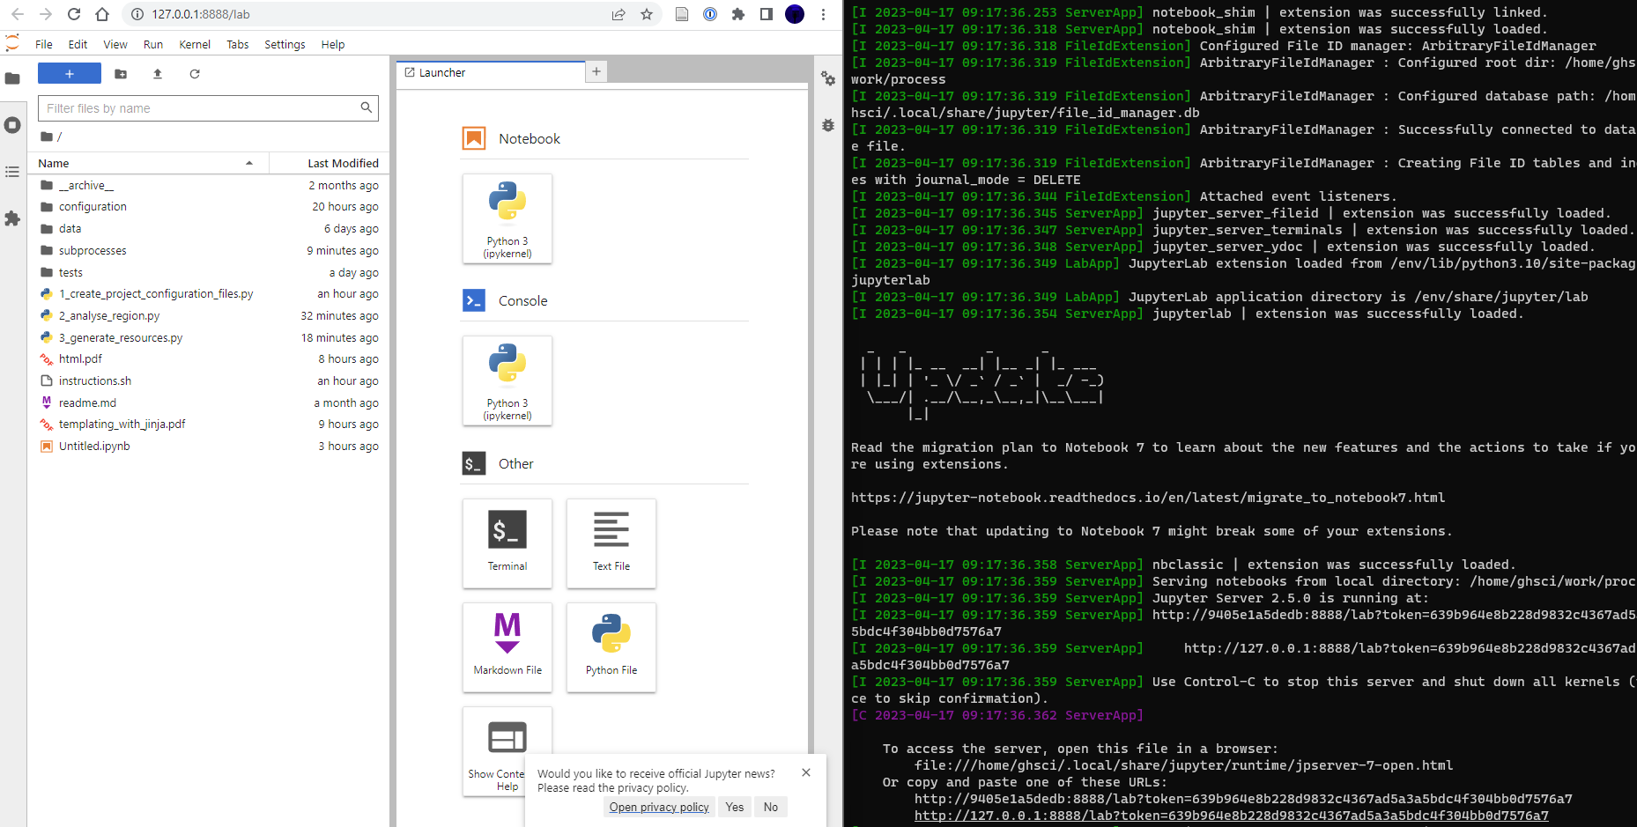Select the data folder
This screenshot has width=1637, height=827.
coord(209,229)
